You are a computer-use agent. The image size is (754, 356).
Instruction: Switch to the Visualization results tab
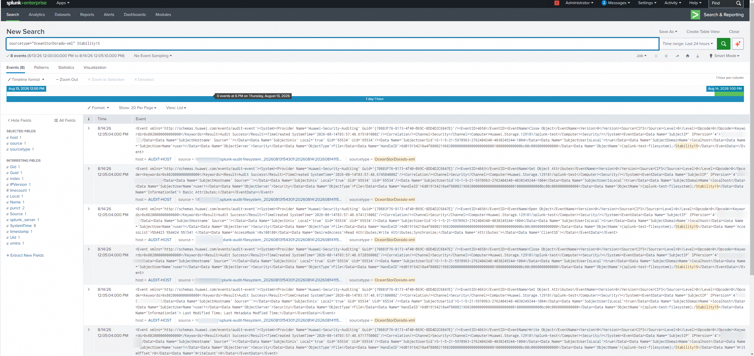pos(95,68)
